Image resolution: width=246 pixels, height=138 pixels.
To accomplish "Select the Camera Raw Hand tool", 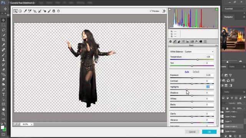I will click(20, 11).
